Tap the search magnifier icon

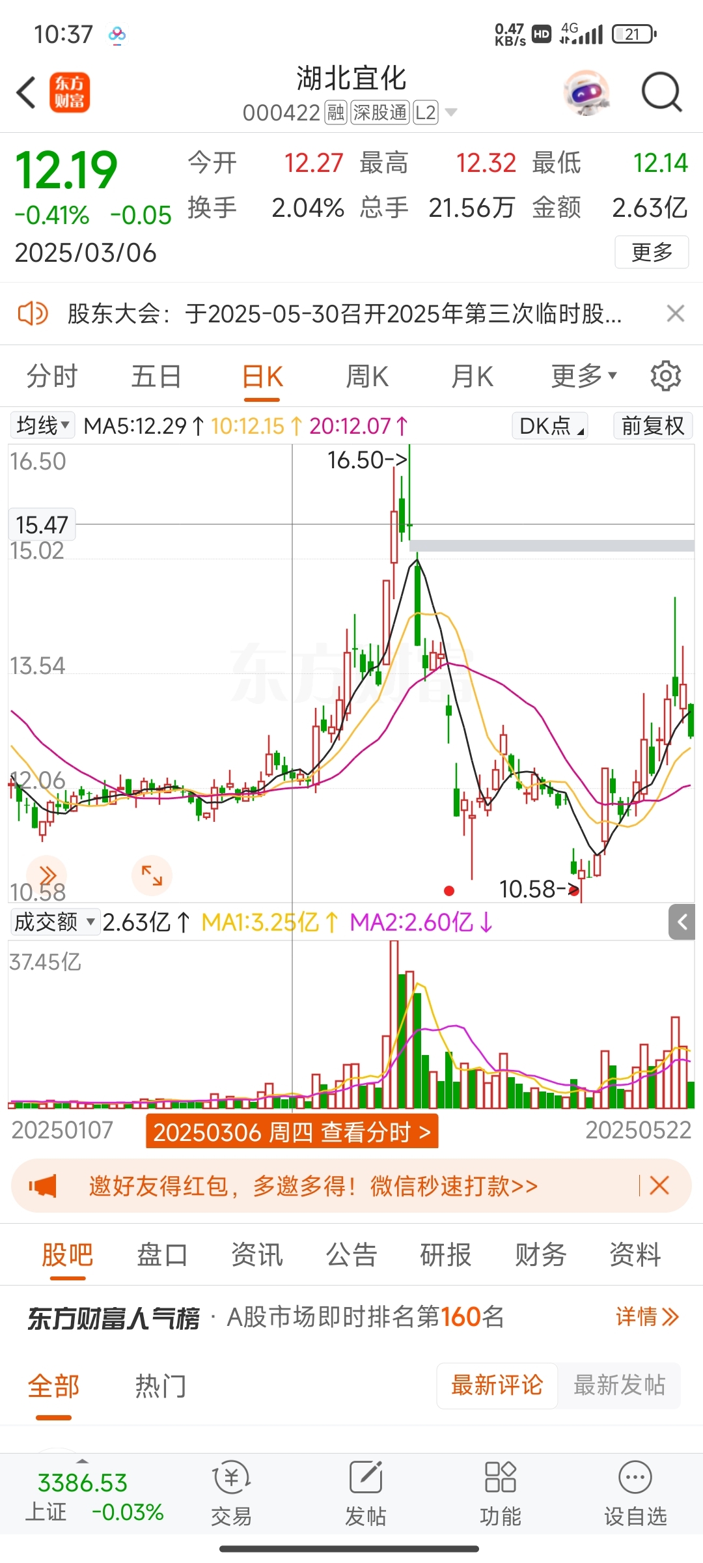661,93
